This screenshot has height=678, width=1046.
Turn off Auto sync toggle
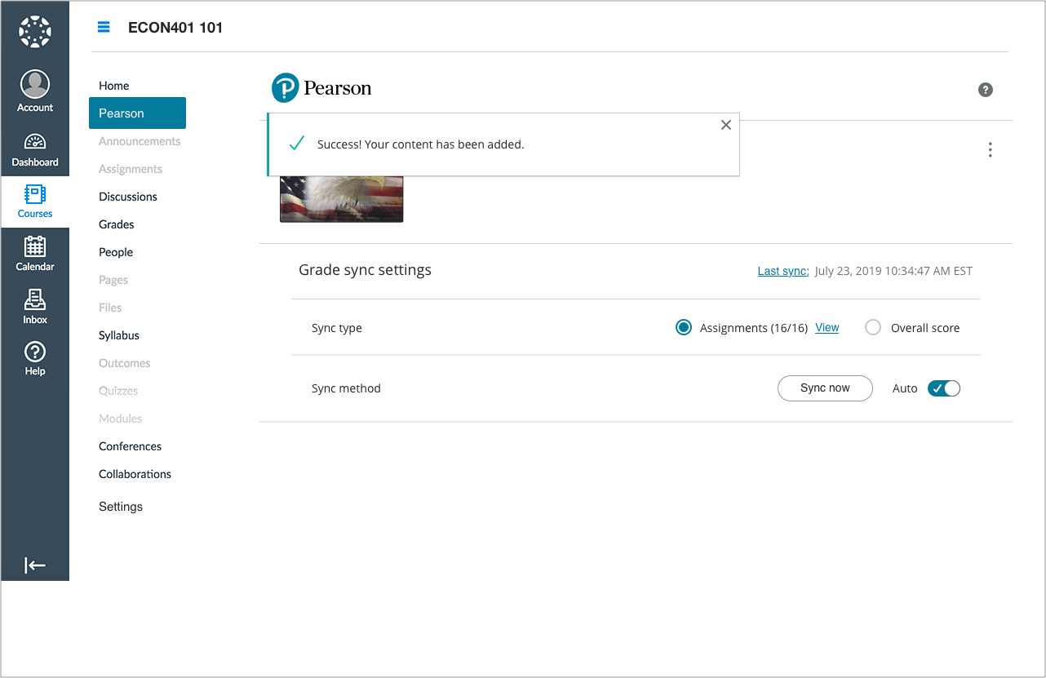click(944, 388)
